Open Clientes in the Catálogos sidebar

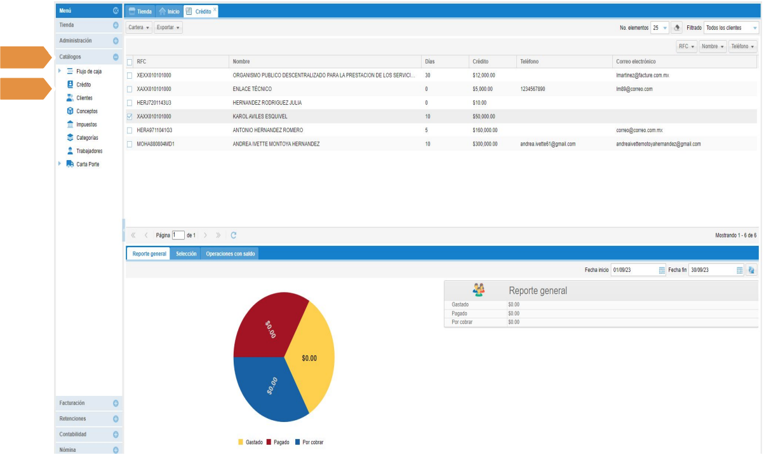(x=84, y=98)
